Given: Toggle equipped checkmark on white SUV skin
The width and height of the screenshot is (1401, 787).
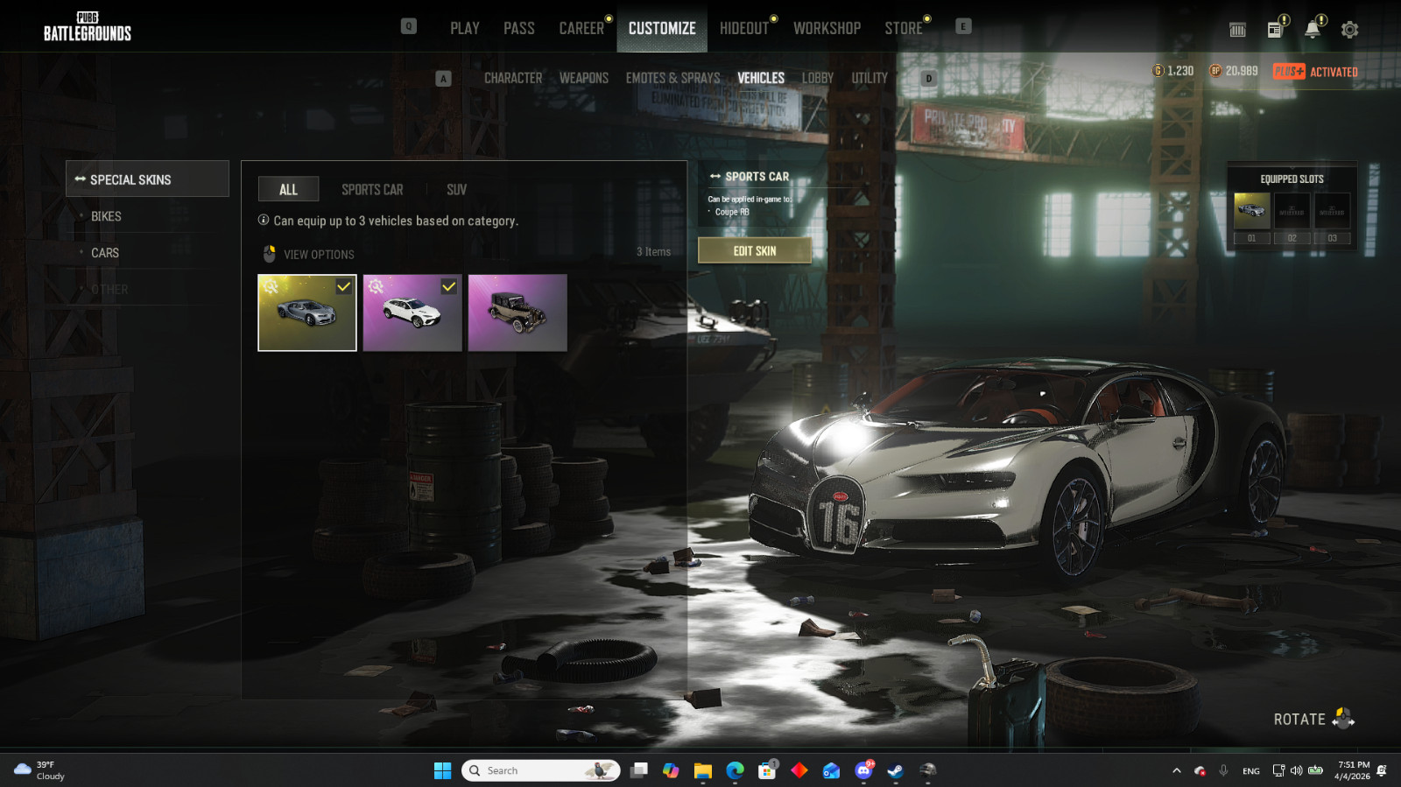Looking at the screenshot, I should pos(449,286).
